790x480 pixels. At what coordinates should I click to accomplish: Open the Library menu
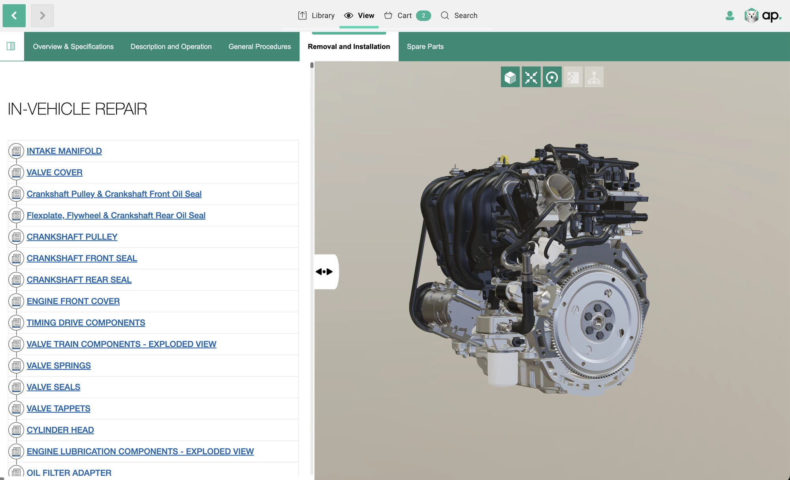[316, 15]
